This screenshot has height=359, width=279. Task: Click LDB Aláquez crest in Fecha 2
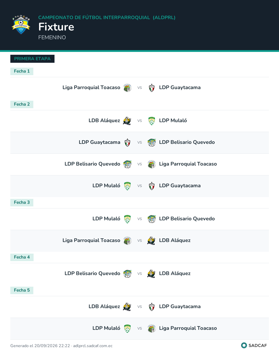pos(127,121)
